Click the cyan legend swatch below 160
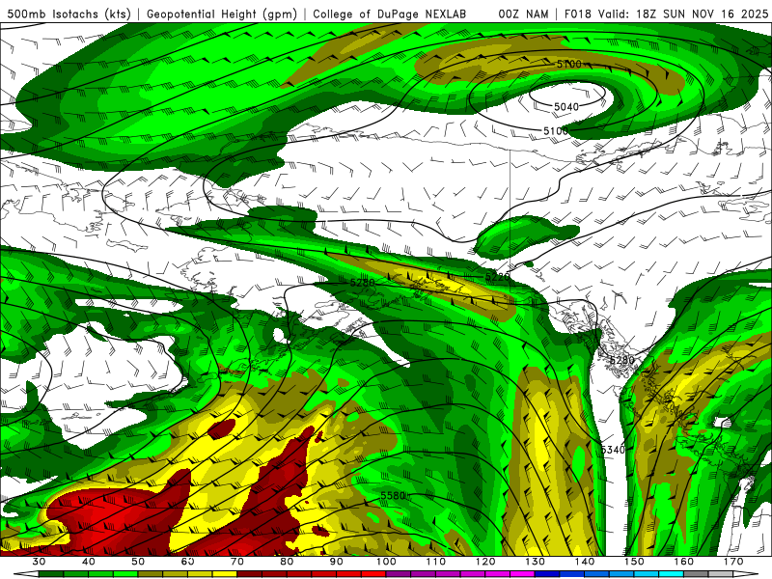This screenshot has height=579, width=772. [672, 574]
